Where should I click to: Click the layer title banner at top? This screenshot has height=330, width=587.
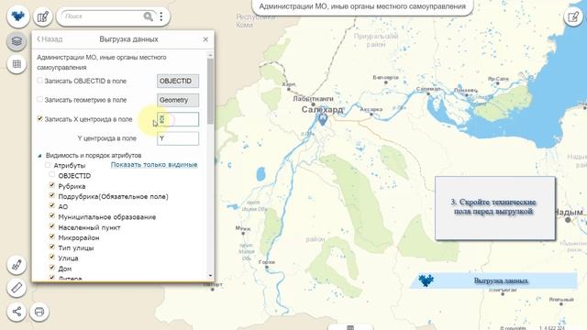362,6
